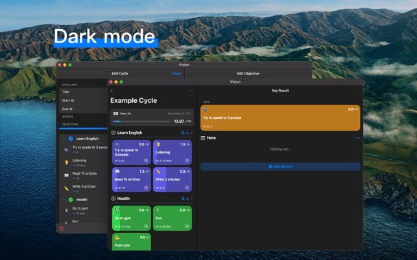The image size is (417, 260).
Task: Click the book emoji on Read 15 articles card
Action: 117,171
